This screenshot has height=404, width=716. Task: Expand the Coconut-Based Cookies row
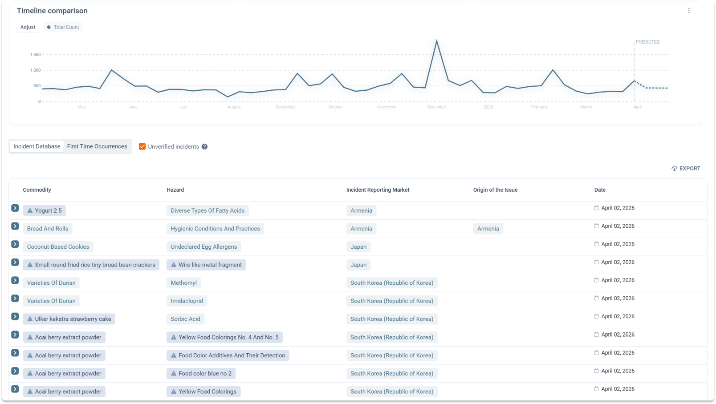[15, 244]
